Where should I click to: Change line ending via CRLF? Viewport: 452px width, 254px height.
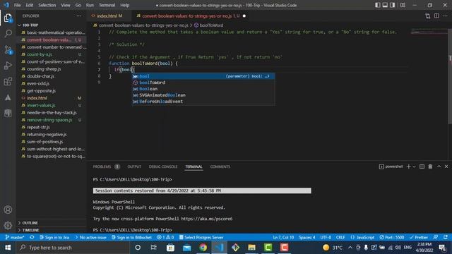point(340,237)
